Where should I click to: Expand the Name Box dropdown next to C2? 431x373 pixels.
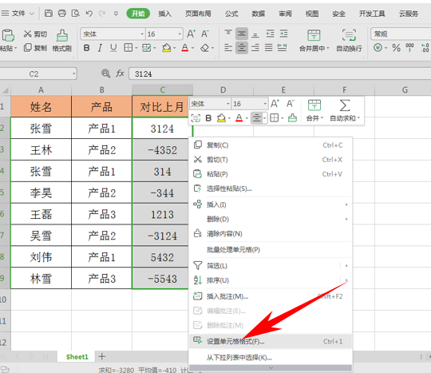pos(73,73)
